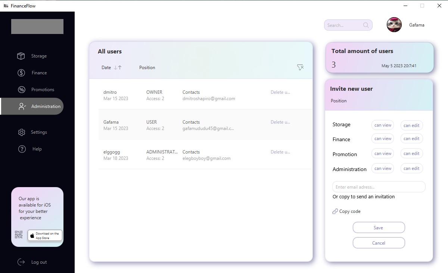Click the email address input field
Viewport: 448px width, 273px height.
[x=379, y=187]
